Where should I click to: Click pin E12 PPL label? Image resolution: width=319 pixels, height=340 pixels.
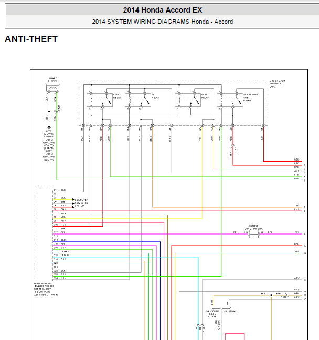coord(59,232)
